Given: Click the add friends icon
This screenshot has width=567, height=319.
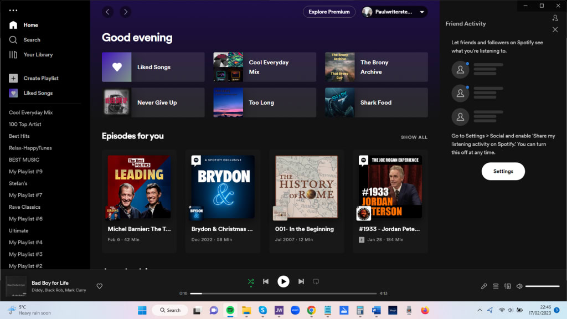Looking at the screenshot, I should point(555,18).
